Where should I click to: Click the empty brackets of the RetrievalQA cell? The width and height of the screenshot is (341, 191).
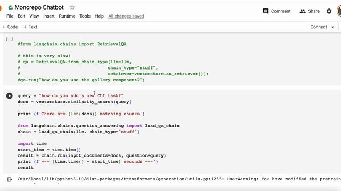(9, 39)
